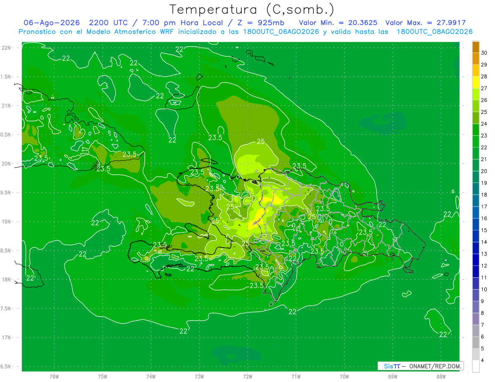Click the latitude axis label "20N"
495x382 pixels.
pos(7,164)
